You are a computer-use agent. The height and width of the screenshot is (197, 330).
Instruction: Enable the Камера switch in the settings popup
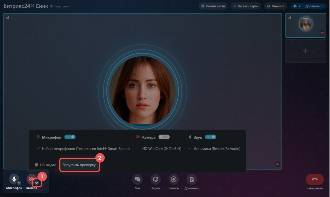point(164,137)
